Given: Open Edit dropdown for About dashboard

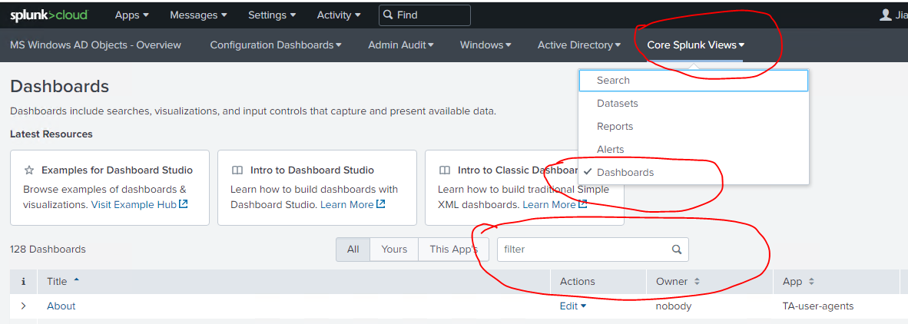Looking at the screenshot, I should (x=572, y=306).
